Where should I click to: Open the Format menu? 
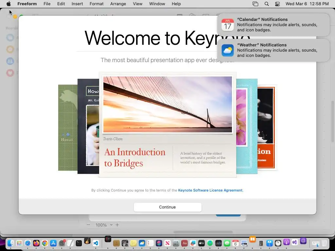click(97, 4)
